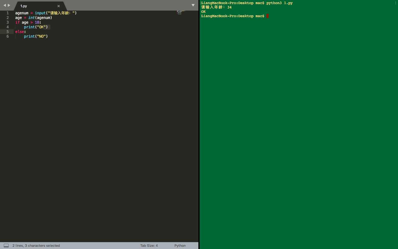Click line number 2 in the gutter
This screenshot has height=249, width=398.
tap(7, 18)
